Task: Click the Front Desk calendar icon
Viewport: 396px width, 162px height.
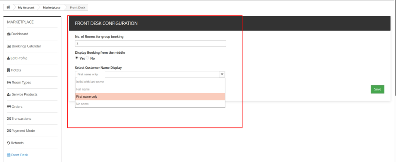Action: pyautogui.click(x=9, y=155)
